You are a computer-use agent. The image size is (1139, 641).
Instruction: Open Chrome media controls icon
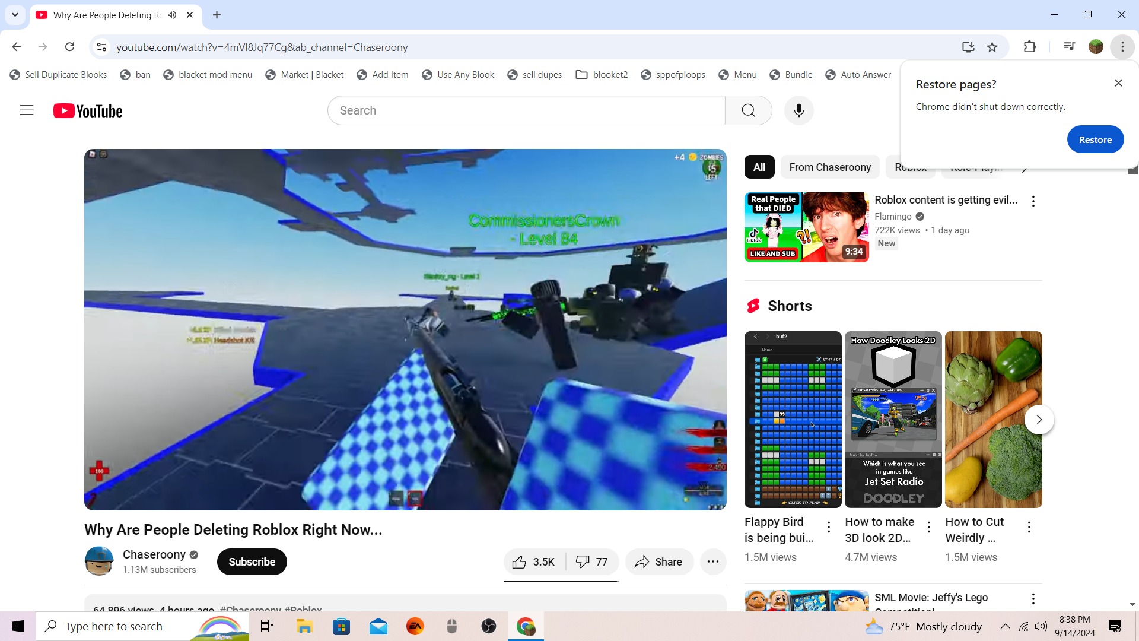1069,47
